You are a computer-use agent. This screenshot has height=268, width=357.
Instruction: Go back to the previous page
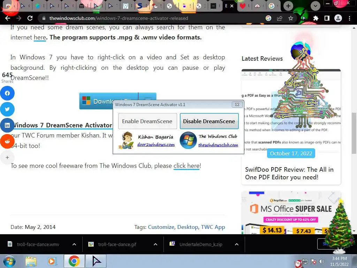click(8, 18)
